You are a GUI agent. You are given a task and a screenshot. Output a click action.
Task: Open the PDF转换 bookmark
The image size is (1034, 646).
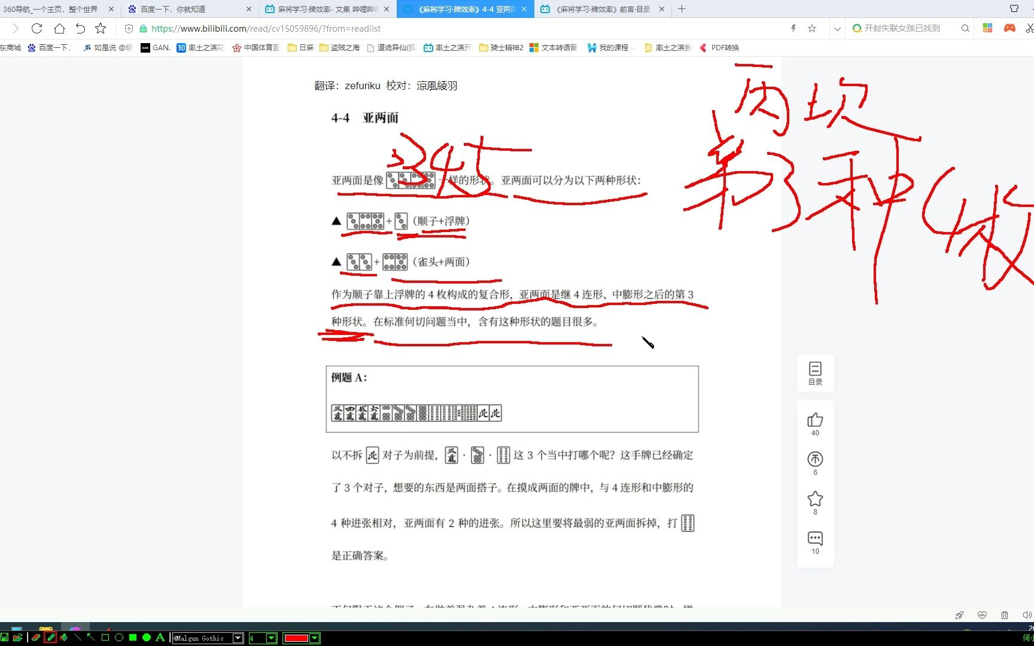[x=719, y=47]
